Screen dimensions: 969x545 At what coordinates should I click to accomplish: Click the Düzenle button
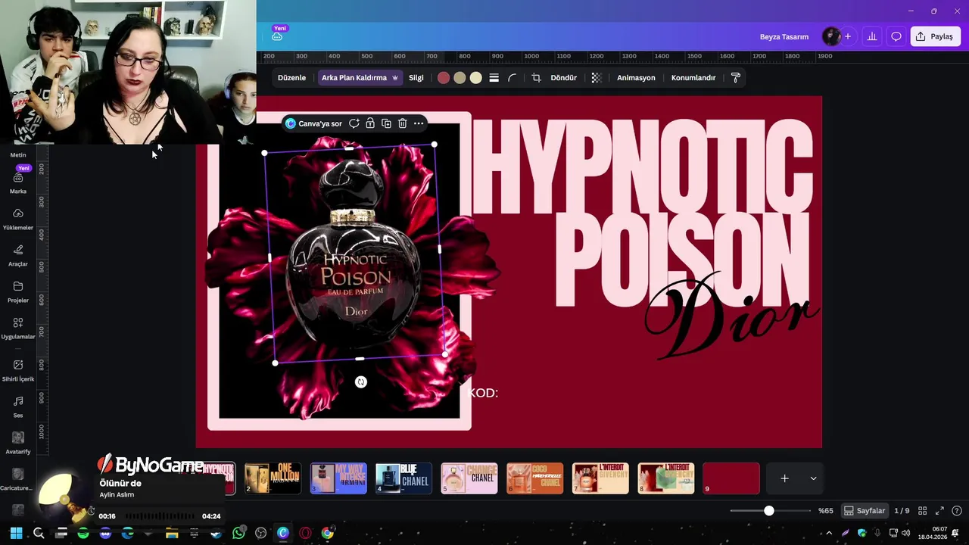pyautogui.click(x=291, y=78)
